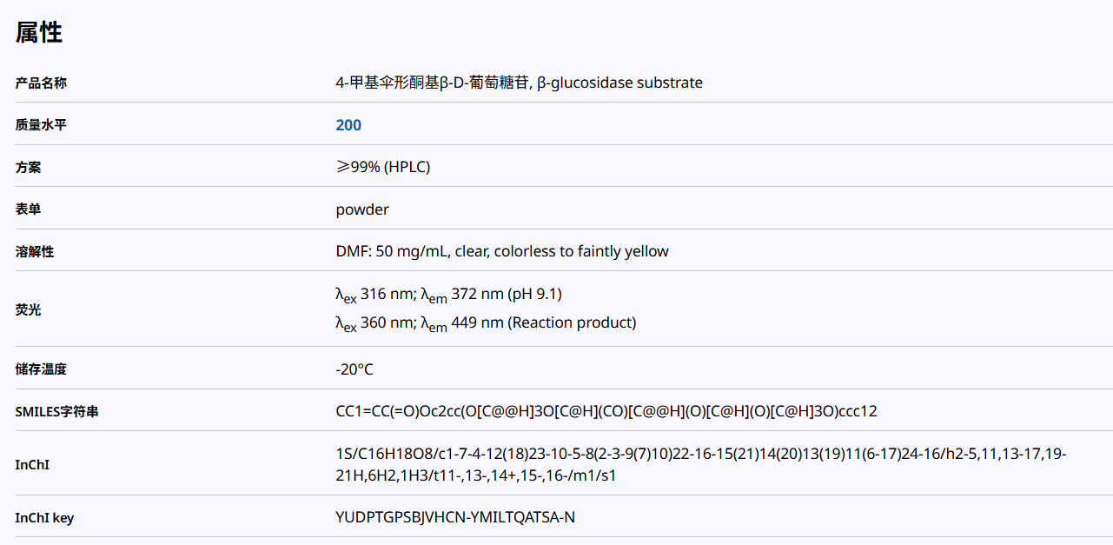The height and width of the screenshot is (545, 1113).
Task: Click the λex 316 nm (pH 9.1) line
Action: 454,295
